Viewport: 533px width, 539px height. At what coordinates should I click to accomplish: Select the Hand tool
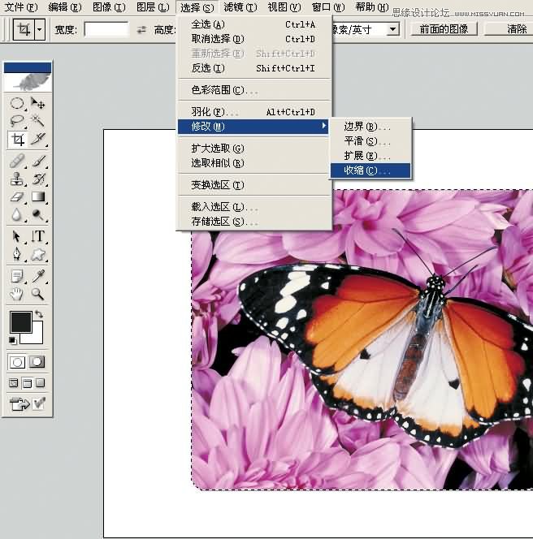click(17, 294)
